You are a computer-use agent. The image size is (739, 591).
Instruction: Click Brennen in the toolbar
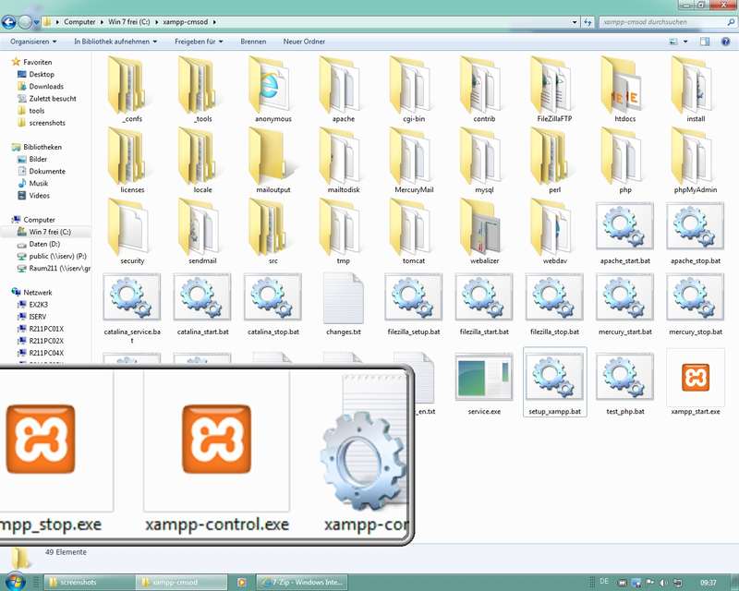[x=253, y=42]
